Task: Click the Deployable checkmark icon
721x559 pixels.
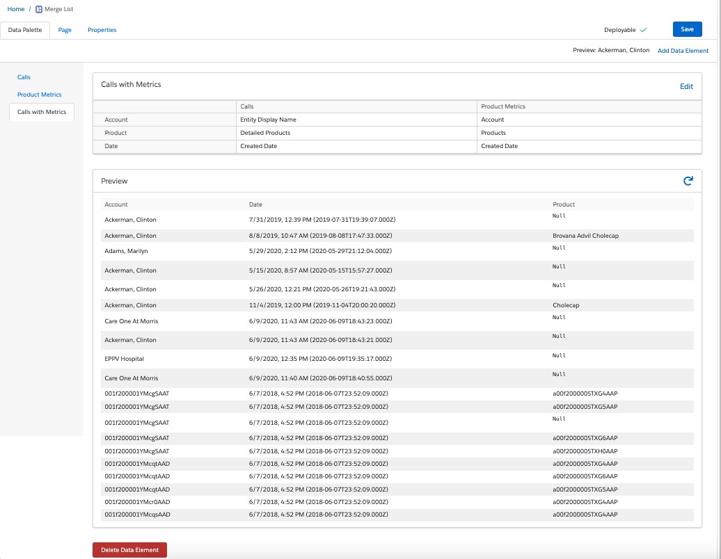Action: pyautogui.click(x=643, y=30)
